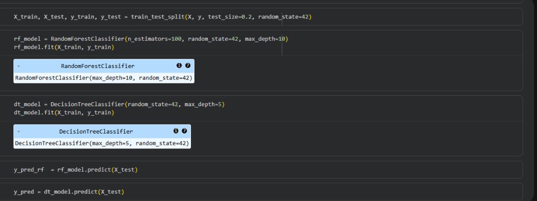Click the rf_model.fit(X_train, y_train) line
The height and width of the screenshot is (201, 537).
pos(64,47)
